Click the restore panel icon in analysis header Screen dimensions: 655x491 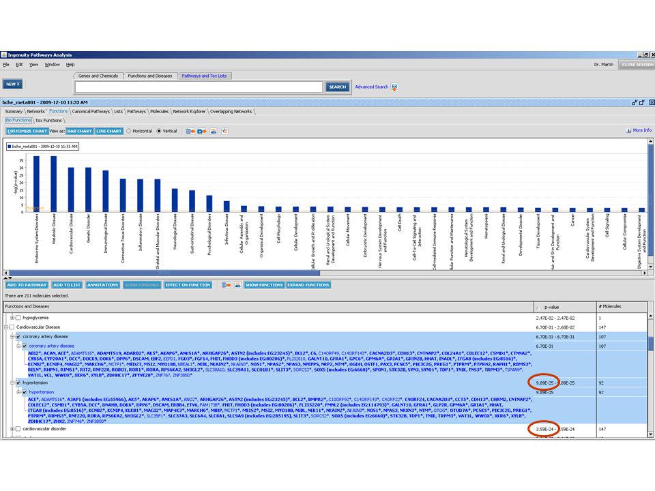click(642, 102)
